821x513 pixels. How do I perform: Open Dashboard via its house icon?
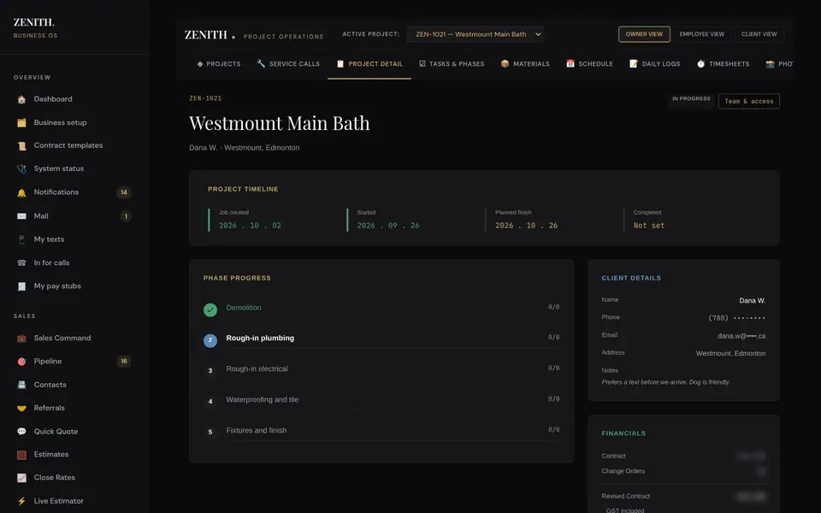(21, 99)
